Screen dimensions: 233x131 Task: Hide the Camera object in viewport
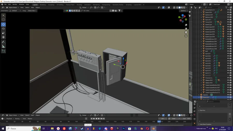coord(228,95)
